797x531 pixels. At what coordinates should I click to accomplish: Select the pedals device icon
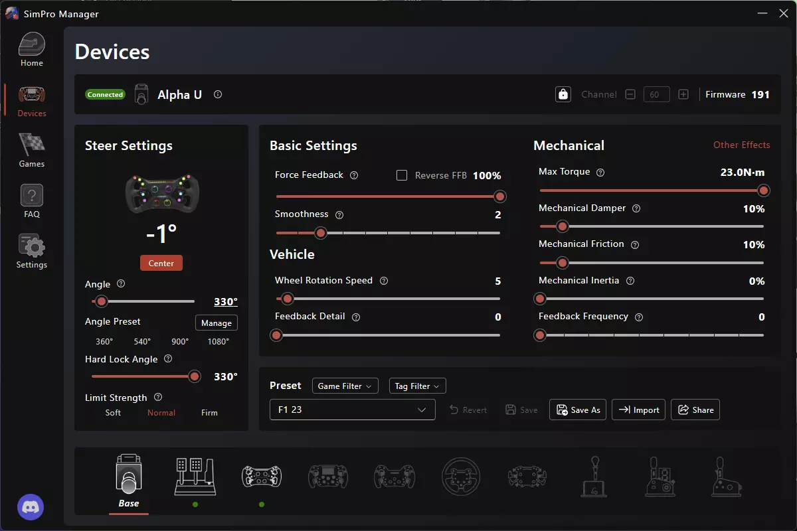click(195, 477)
